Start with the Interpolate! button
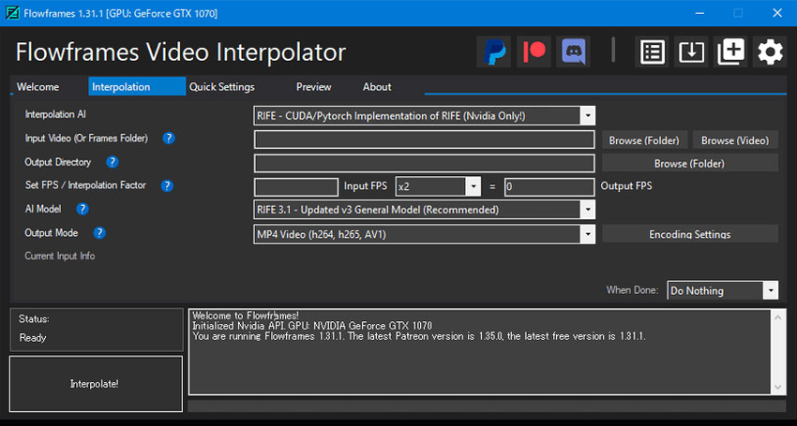This screenshot has height=426, width=797. [96, 384]
